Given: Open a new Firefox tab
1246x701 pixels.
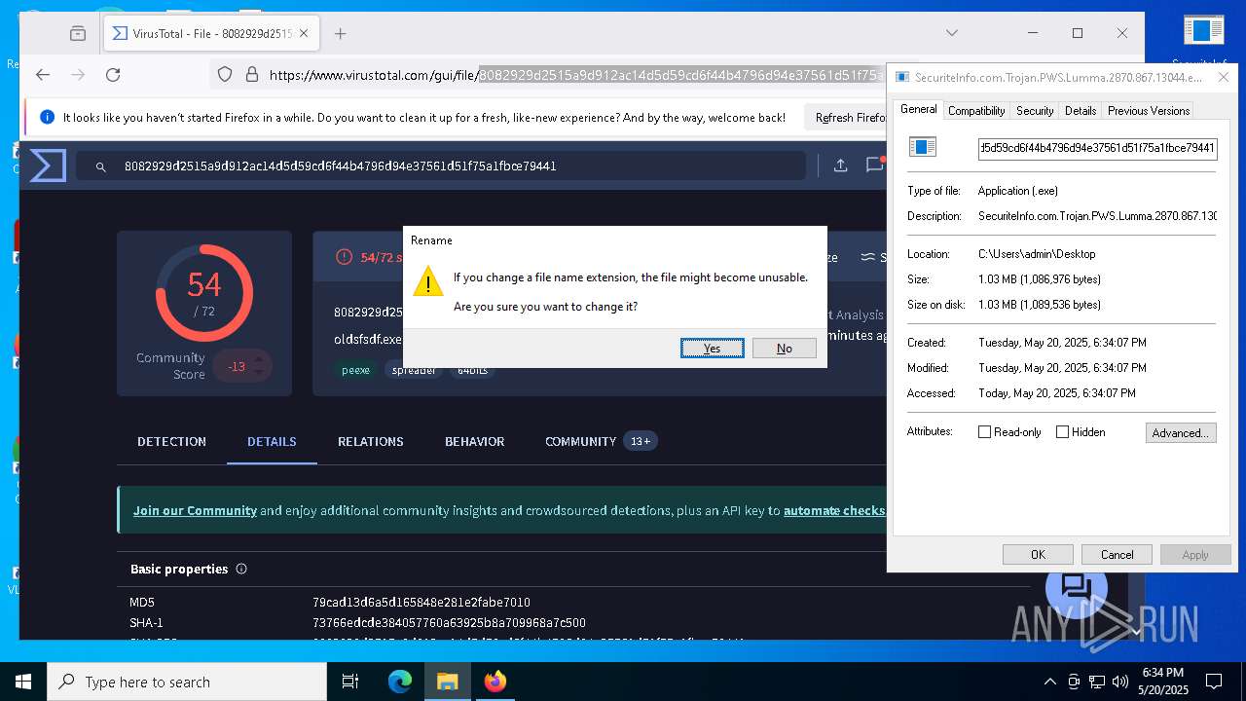Looking at the screenshot, I should coord(340,33).
